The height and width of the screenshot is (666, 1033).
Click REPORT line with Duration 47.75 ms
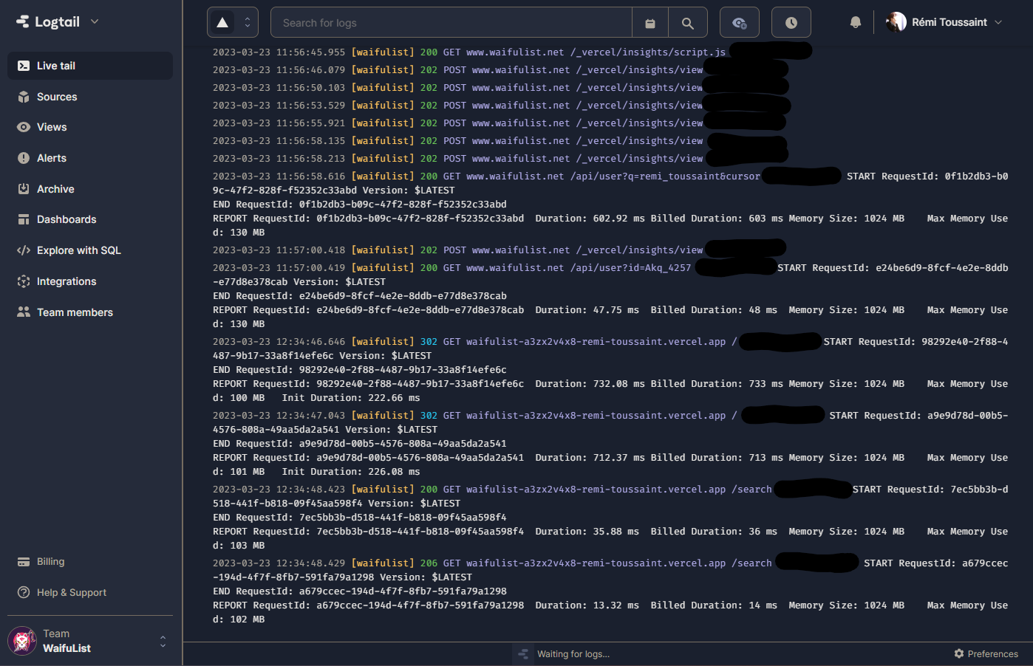point(610,317)
